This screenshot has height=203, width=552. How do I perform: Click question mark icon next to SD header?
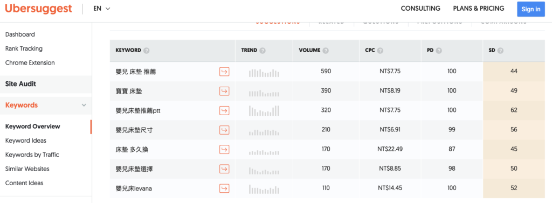(500, 50)
